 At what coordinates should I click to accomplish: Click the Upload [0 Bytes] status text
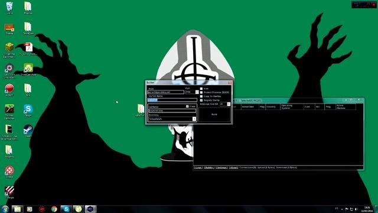coord(266,167)
